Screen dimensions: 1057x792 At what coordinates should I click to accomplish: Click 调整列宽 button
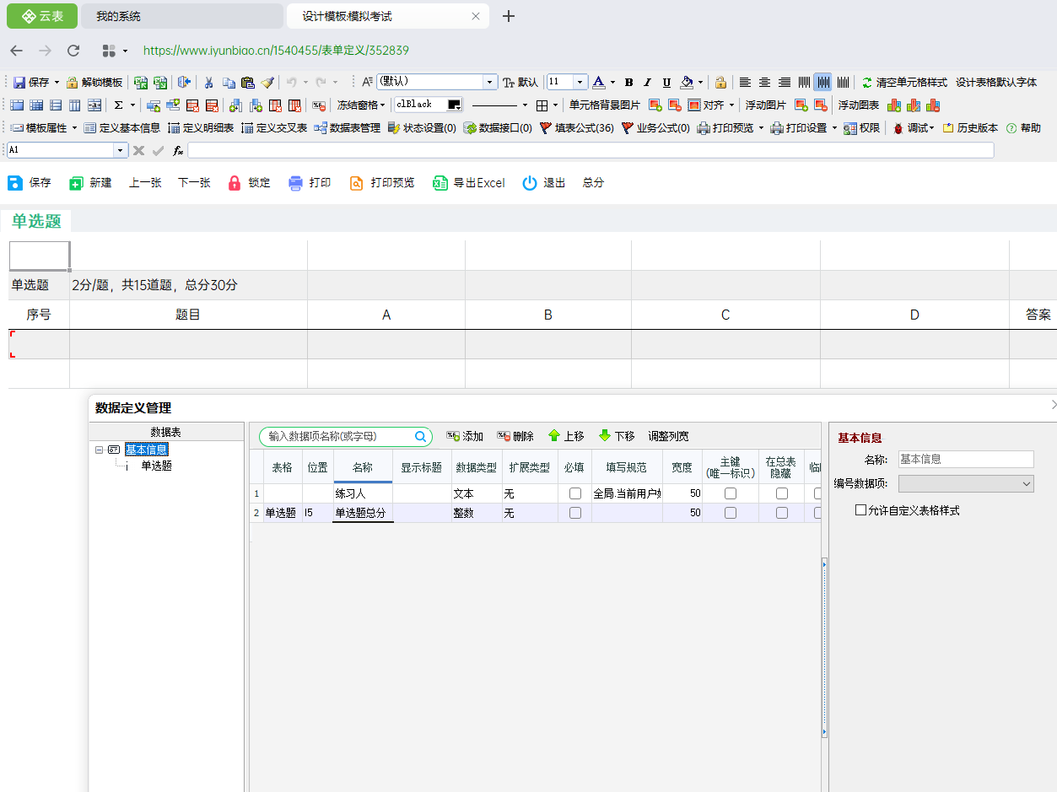(x=668, y=436)
